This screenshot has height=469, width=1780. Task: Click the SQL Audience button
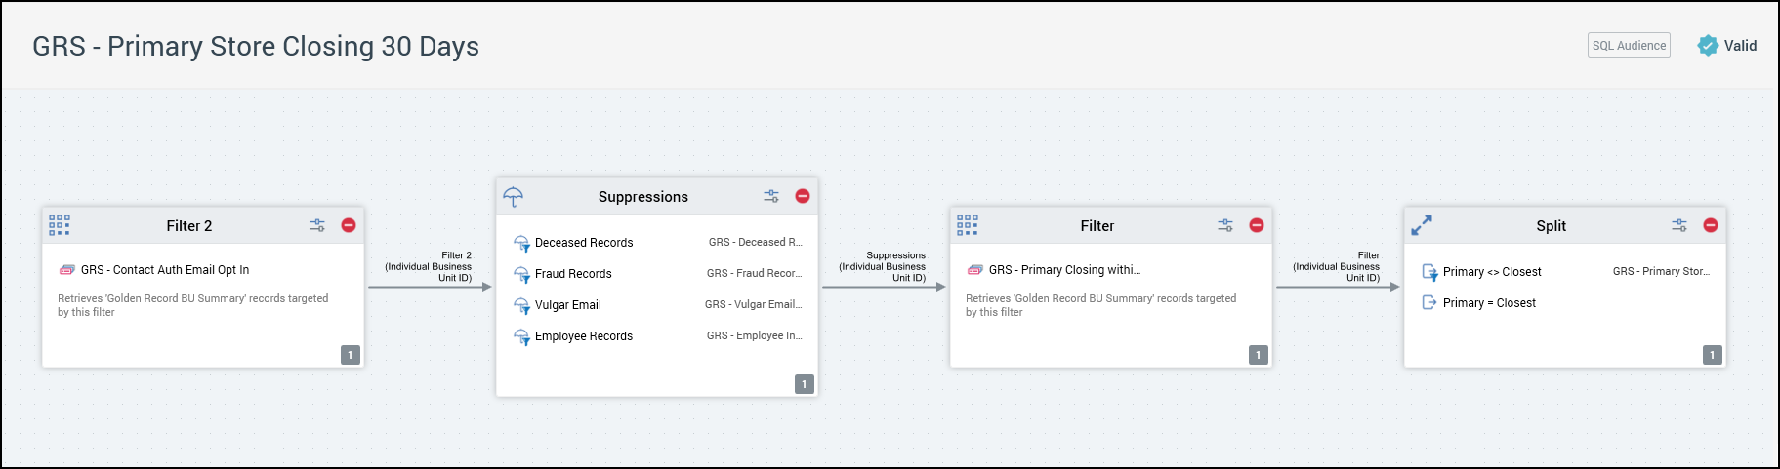(1629, 46)
